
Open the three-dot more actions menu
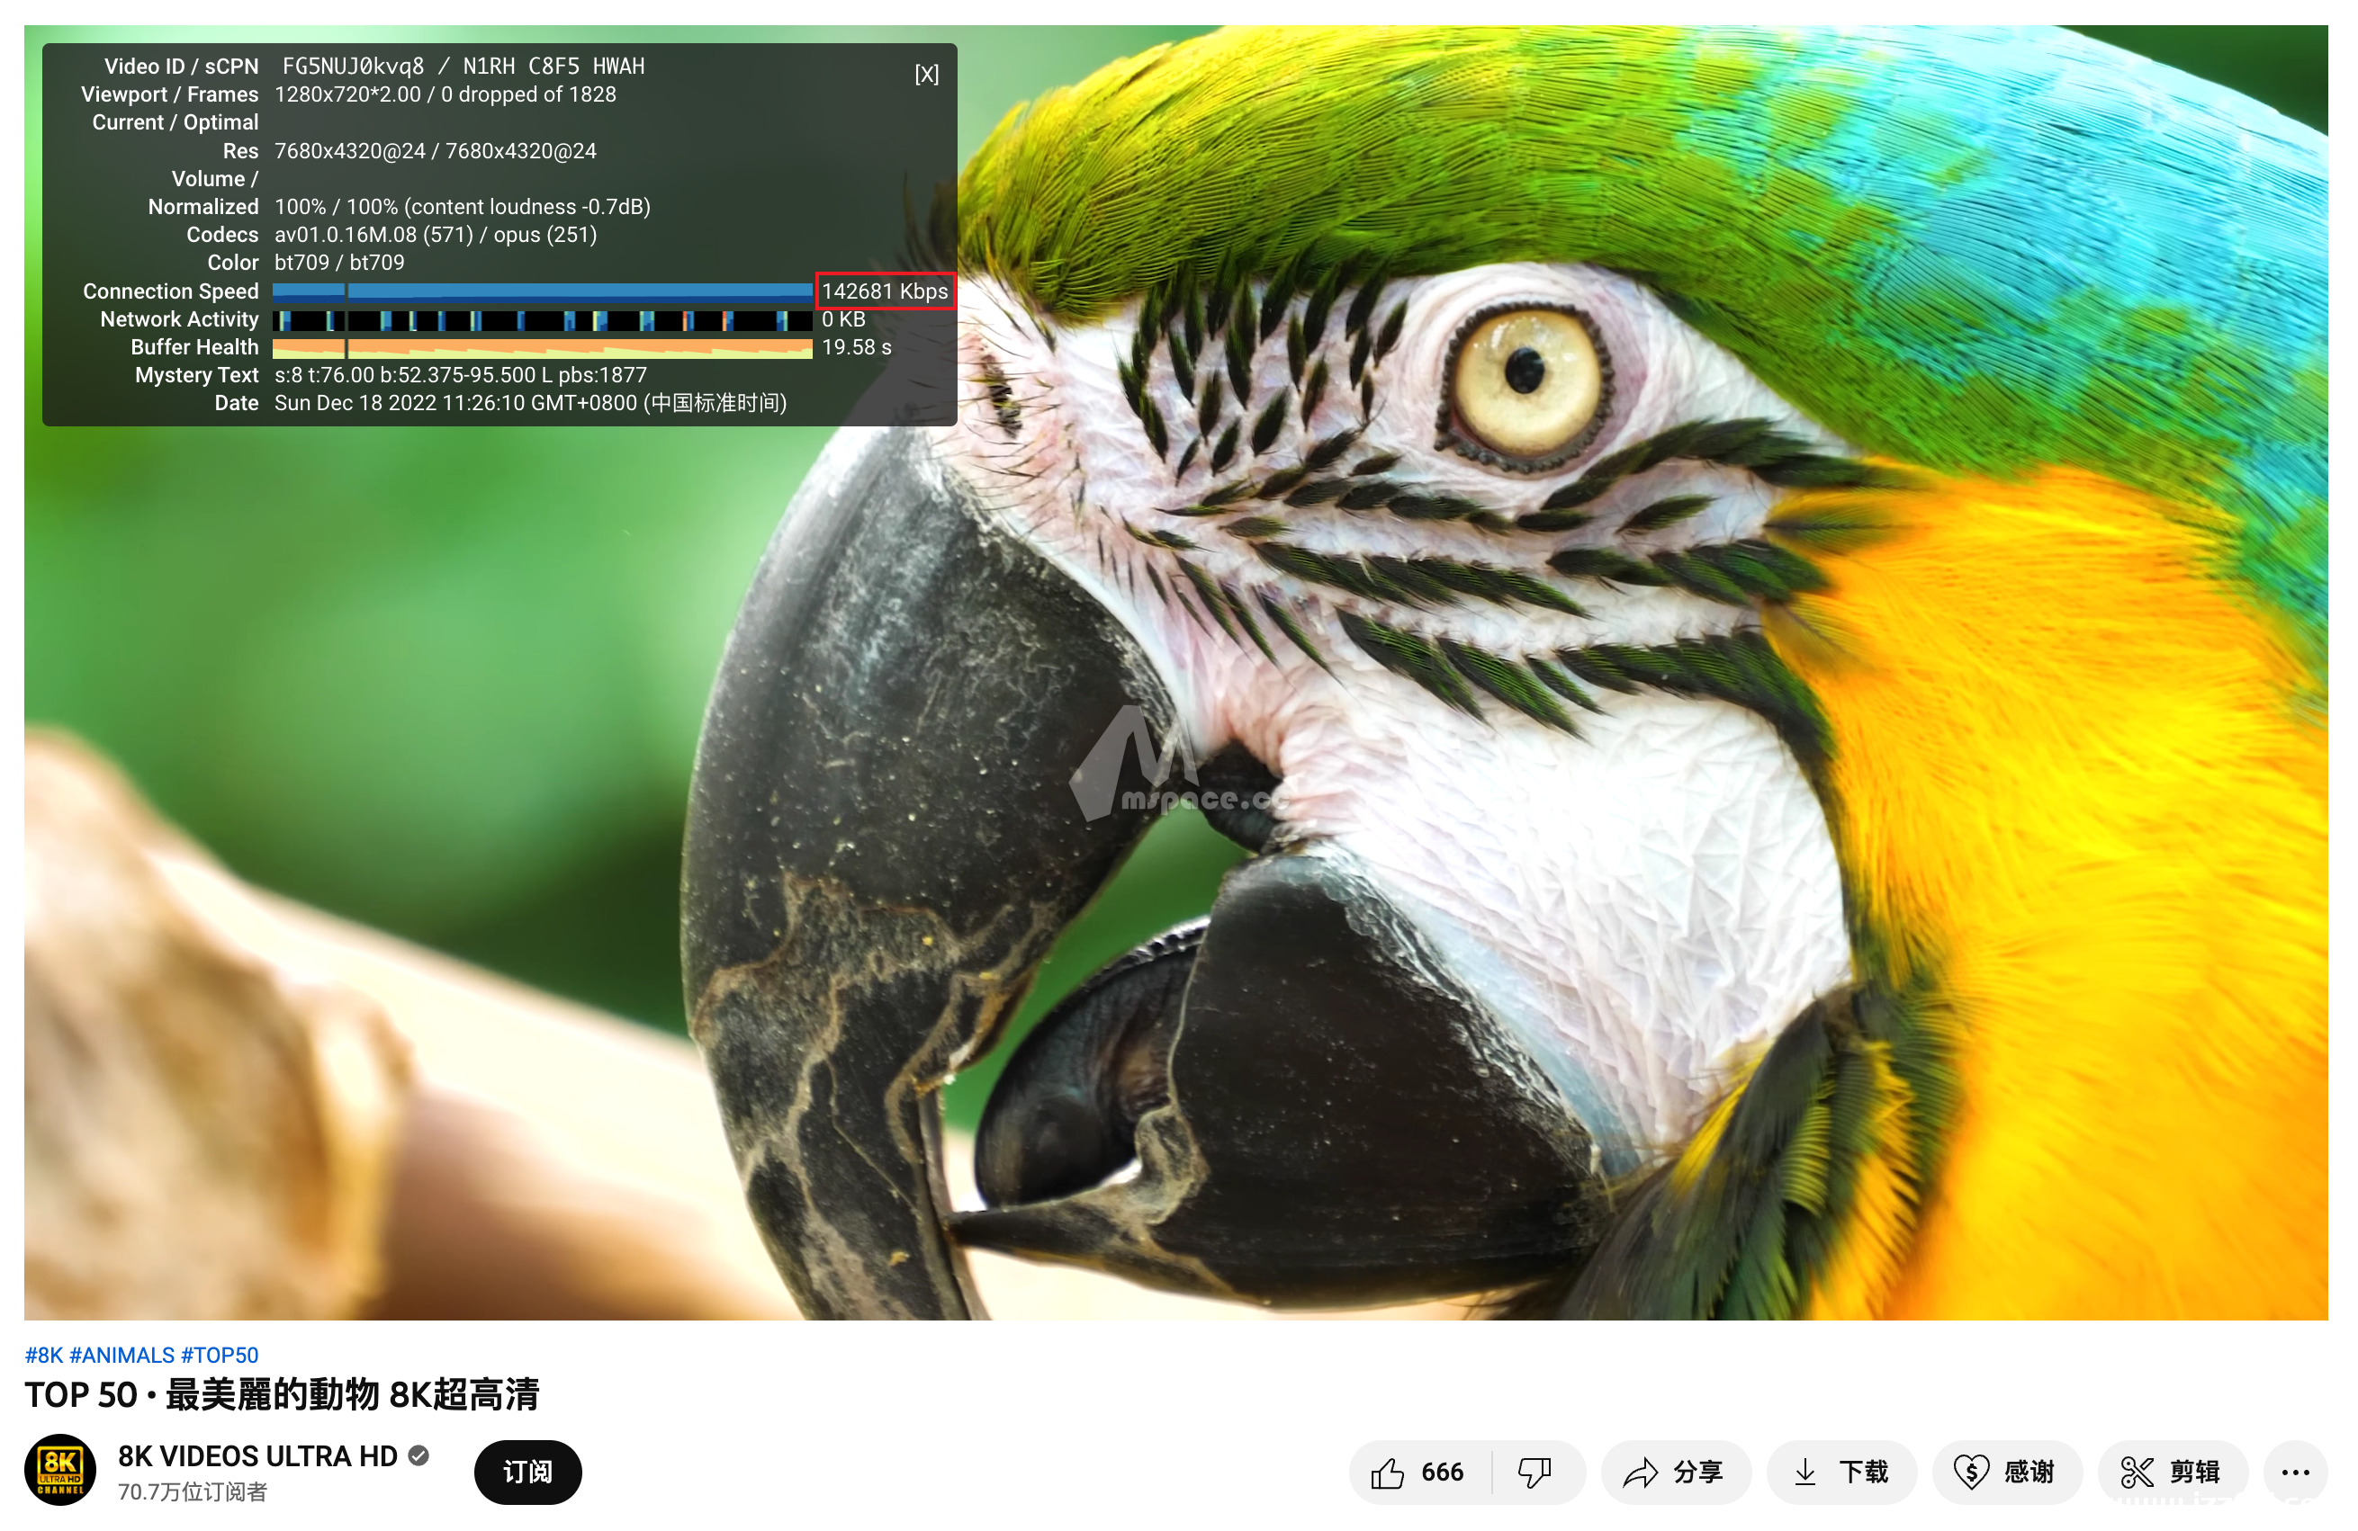[x=2296, y=1473]
